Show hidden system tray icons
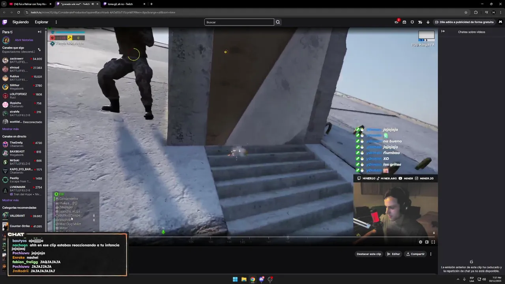Viewport: 505px width, 284px height. (x=458, y=279)
